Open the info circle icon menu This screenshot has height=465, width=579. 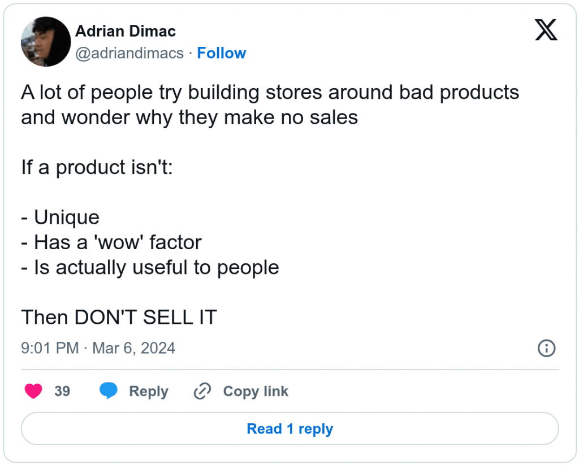[x=546, y=349]
